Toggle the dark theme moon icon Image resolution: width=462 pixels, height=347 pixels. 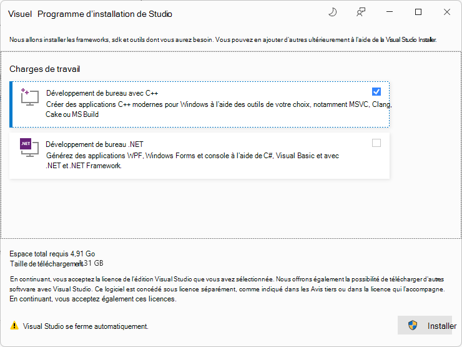(332, 12)
